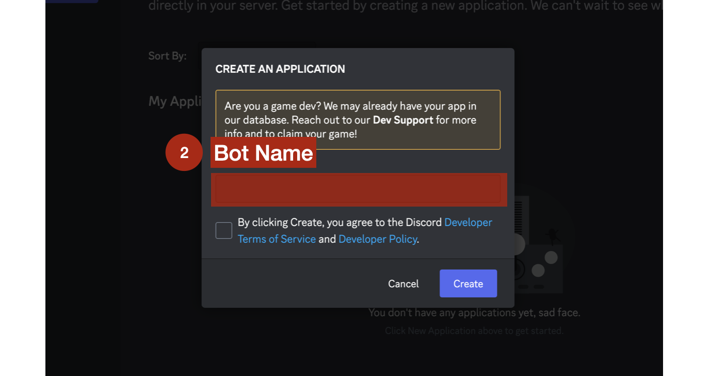Open the Developer Terms of Service link

coord(277,239)
